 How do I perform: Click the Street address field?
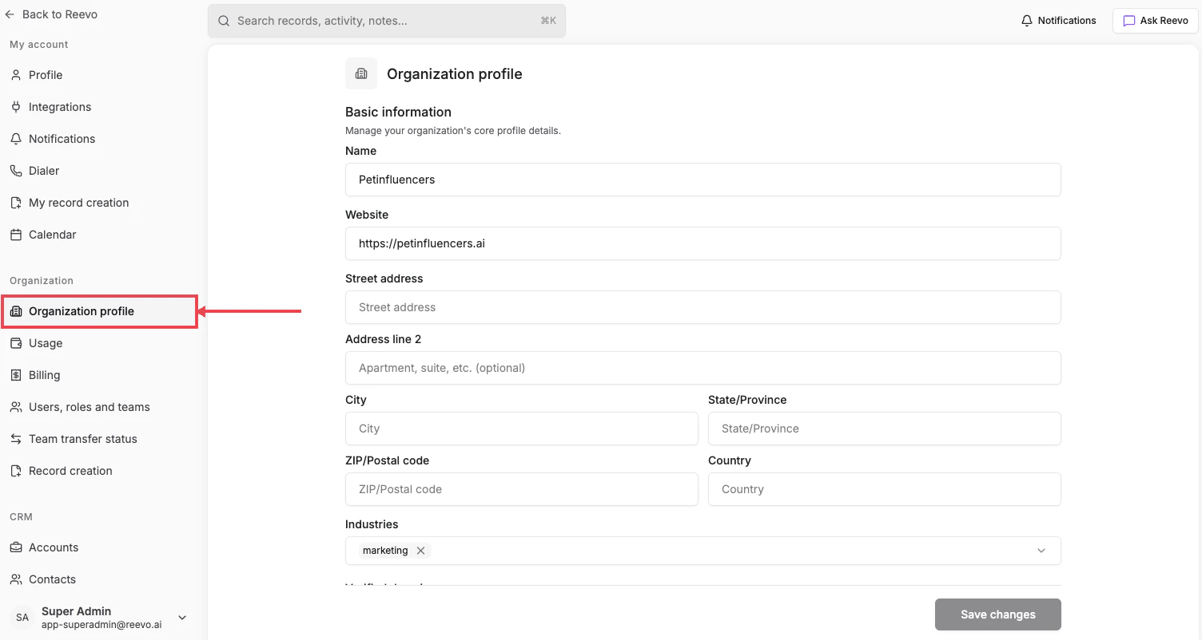tap(703, 307)
